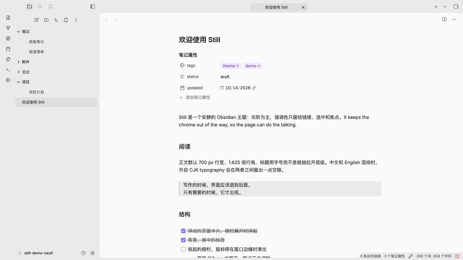
Task: Open graph view ribbon icon
Action: pos(8,28)
